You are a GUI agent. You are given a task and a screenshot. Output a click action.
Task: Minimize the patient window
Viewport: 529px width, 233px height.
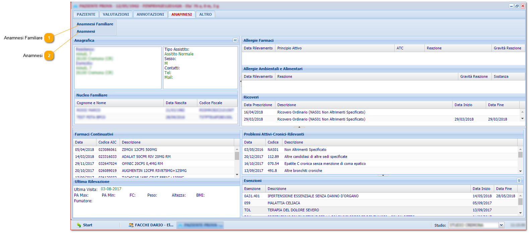click(x=511, y=6)
